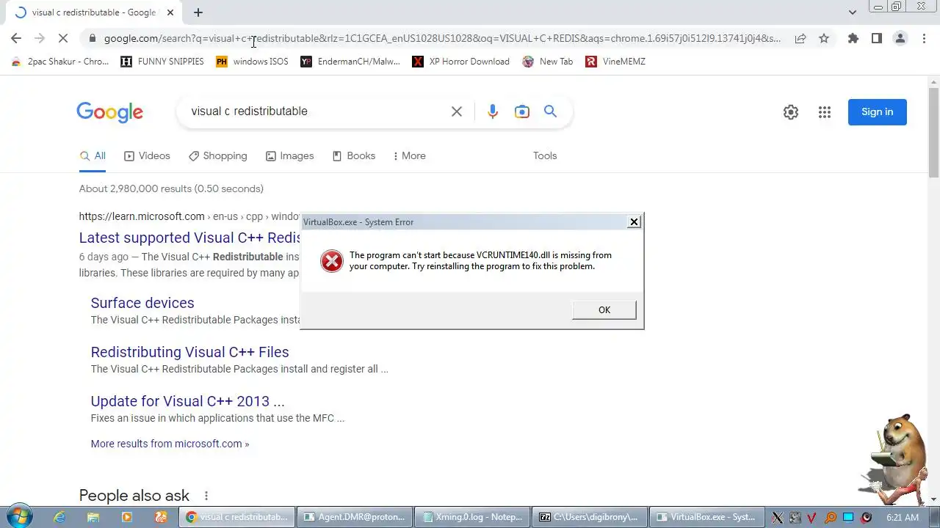Click More results from microsoft.com

(170, 444)
